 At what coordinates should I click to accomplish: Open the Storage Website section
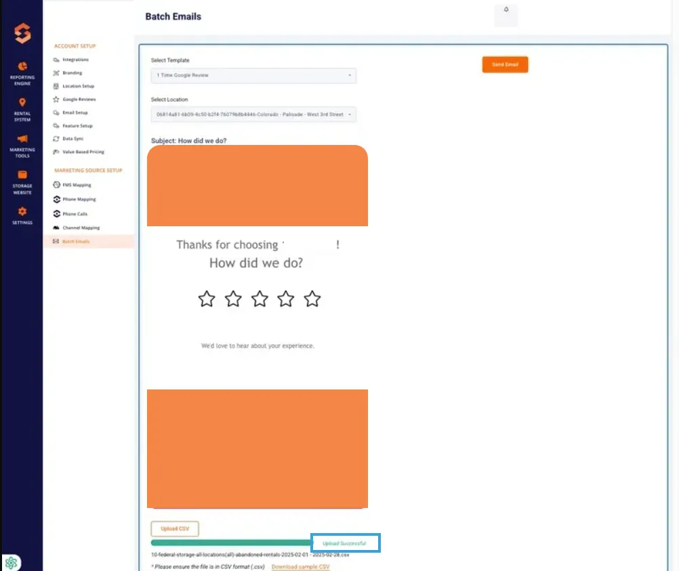pos(22,182)
